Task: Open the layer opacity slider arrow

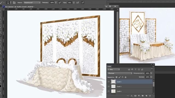Action: click(151, 73)
